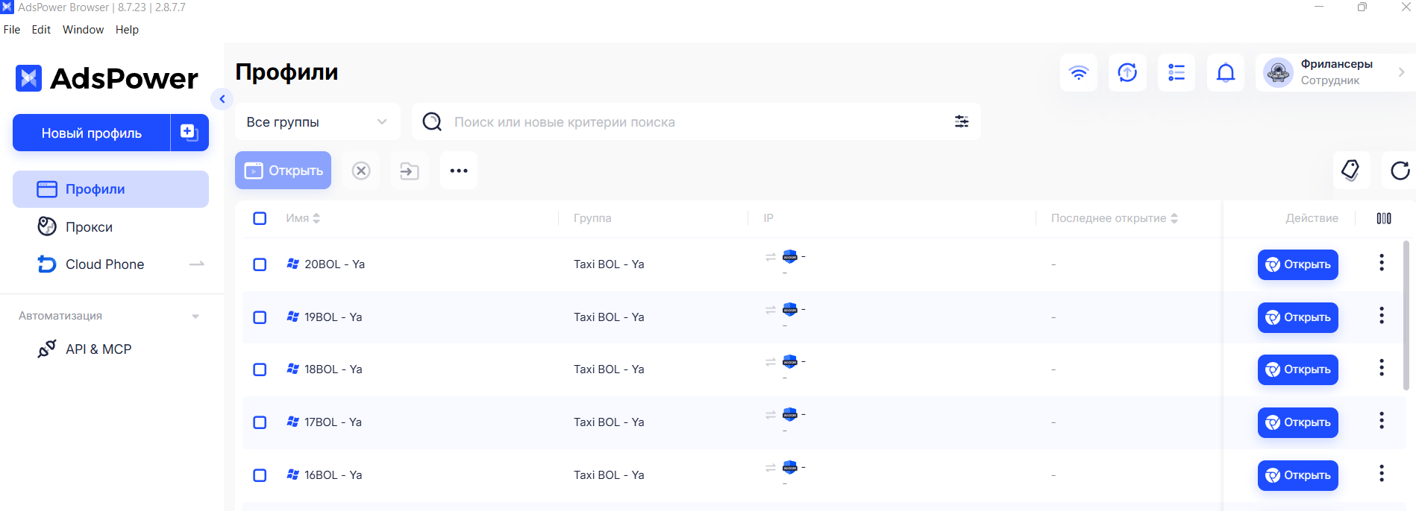Open the 19BOL - Ya profile browser
This screenshot has width=1416, height=511.
pyautogui.click(x=1298, y=317)
